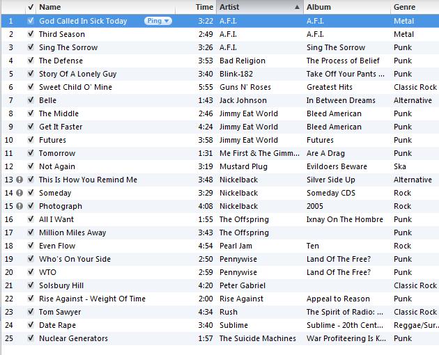Uncheck the Belle checkbox
Image resolution: width=439 pixels, height=355 pixels.
tap(31, 100)
